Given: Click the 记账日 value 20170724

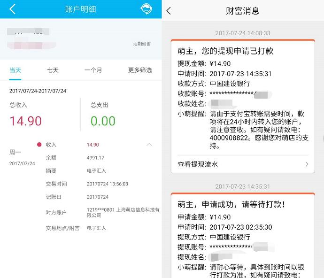Looking at the screenshot, I should pyautogui.click(x=98, y=197).
